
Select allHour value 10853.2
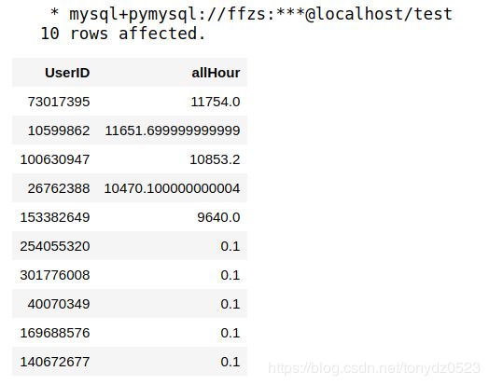tap(215, 159)
